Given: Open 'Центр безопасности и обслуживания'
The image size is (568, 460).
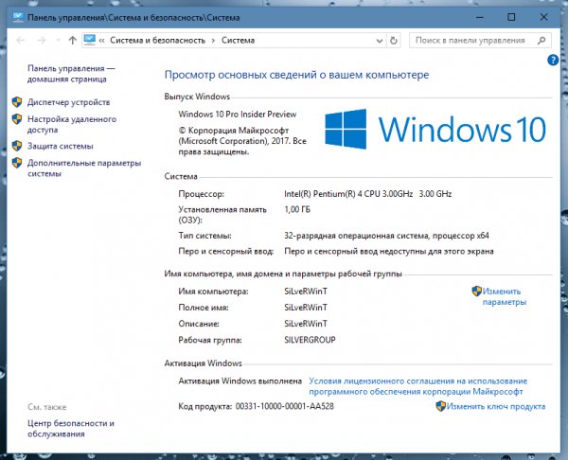Looking at the screenshot, I should point(71,429).
